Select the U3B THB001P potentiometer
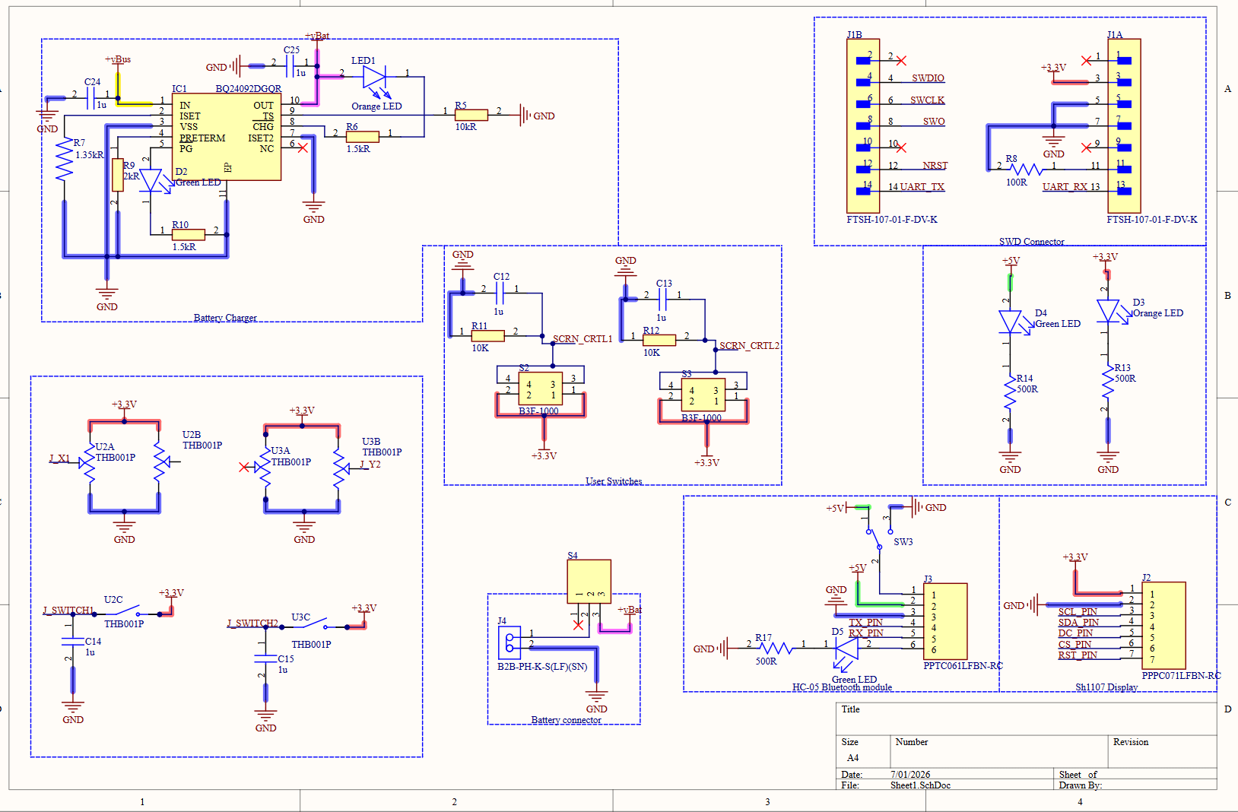Screen dimensions: 1238x812 point(341,468)
